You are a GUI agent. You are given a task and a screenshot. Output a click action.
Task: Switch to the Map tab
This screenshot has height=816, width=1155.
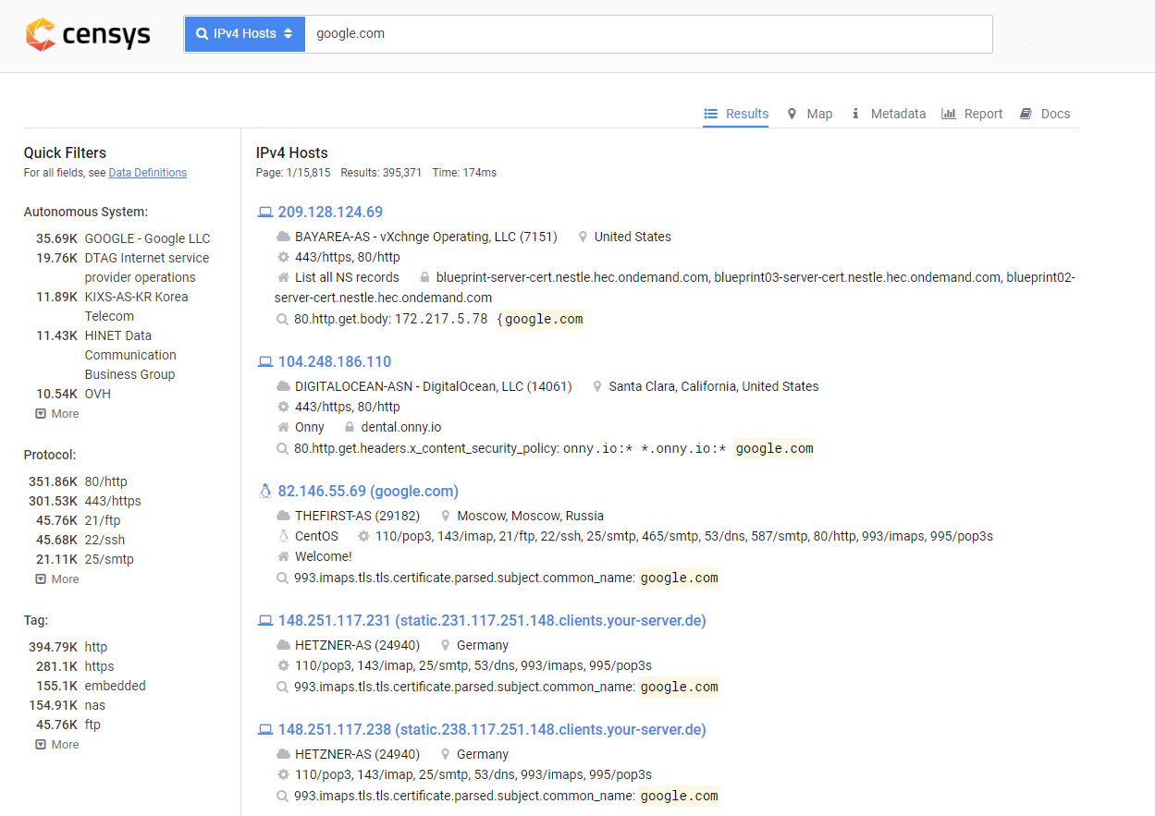809,114
